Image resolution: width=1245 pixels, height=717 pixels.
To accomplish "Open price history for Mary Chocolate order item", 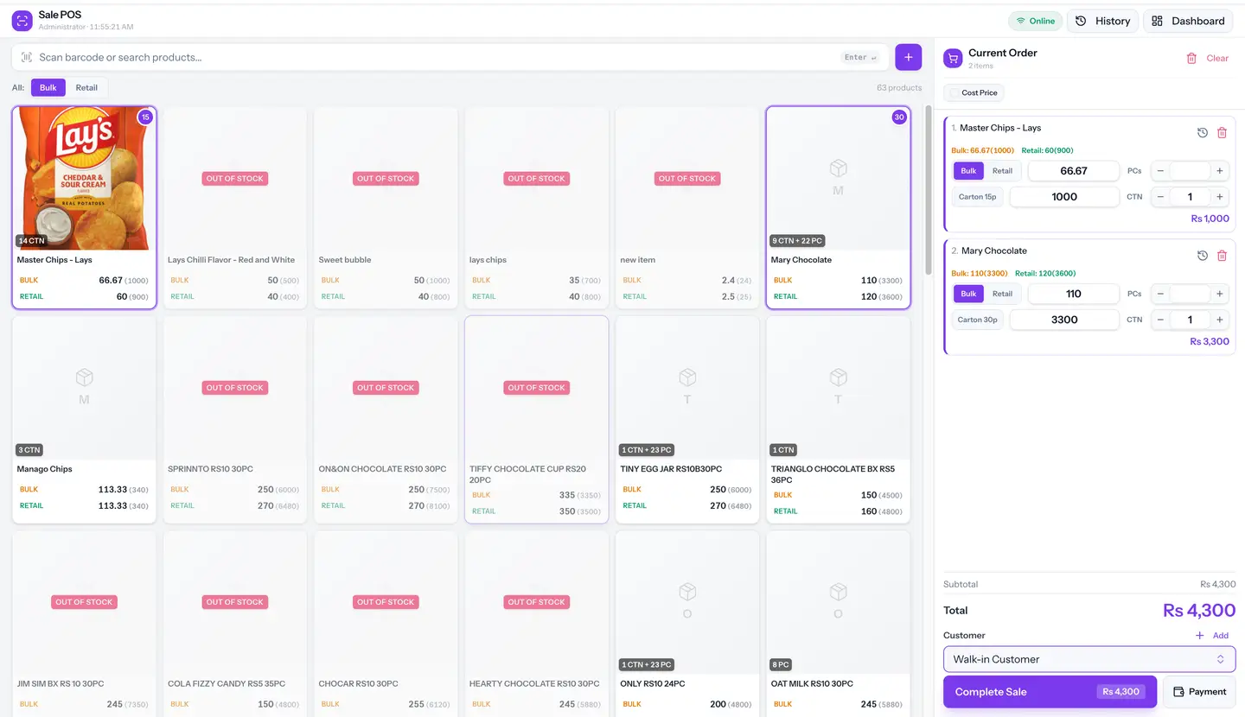I will (1202, 256).
